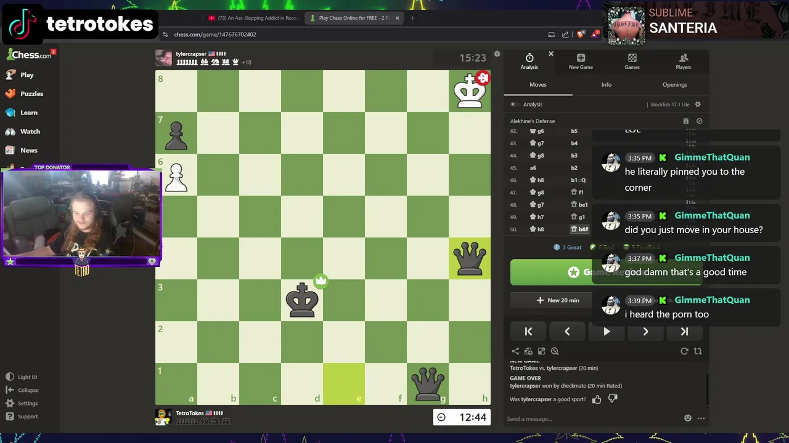The width and height of the screenshot is (789, 443).
Task: Give tylercrapser a thumbs up
Action: [x=597, y=399]
